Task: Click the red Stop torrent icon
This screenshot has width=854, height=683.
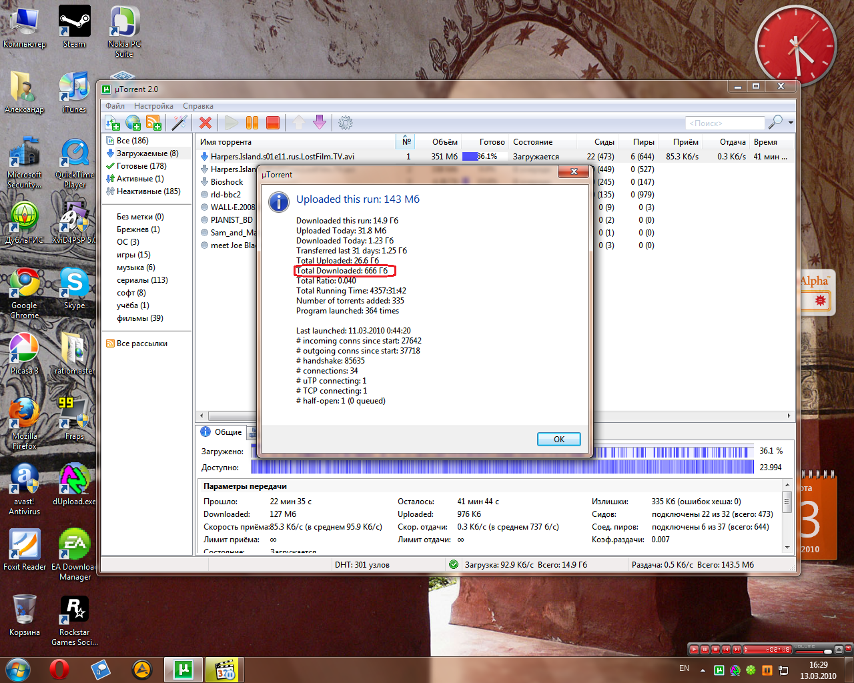Action: point(272,123)
